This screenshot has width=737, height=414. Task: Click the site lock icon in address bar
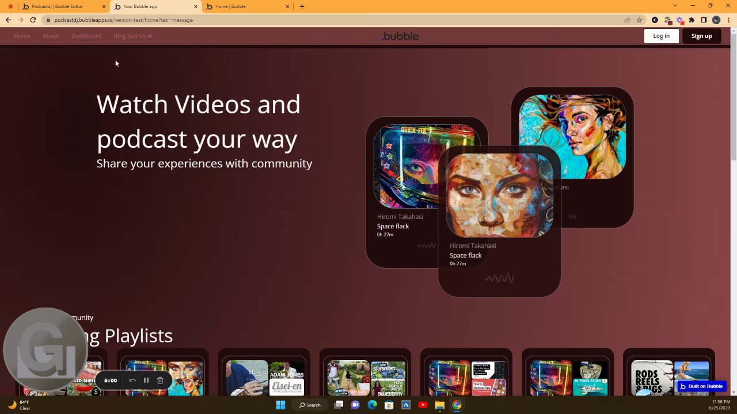(48, 20)
